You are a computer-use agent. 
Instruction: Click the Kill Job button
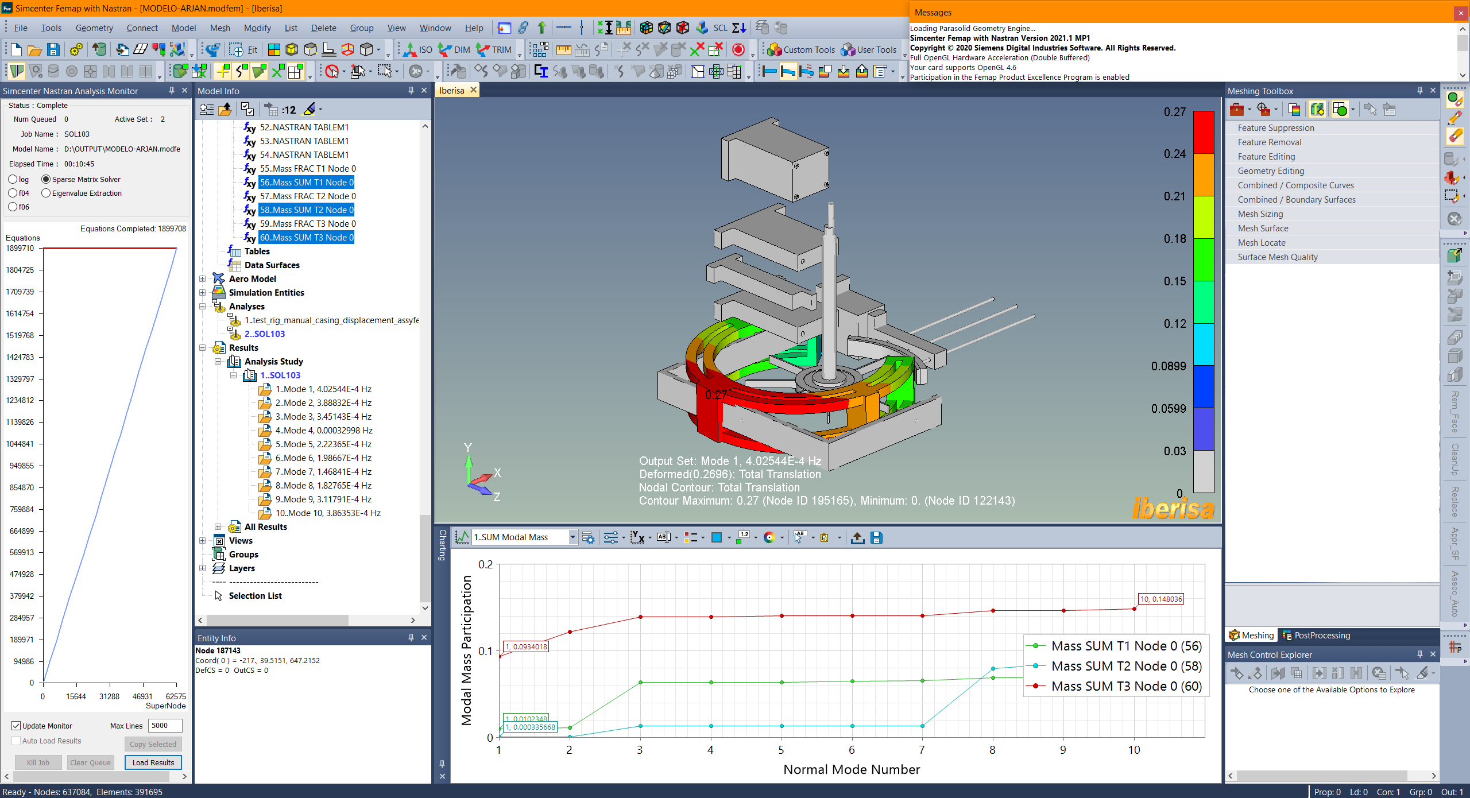(x=38, y=762)
